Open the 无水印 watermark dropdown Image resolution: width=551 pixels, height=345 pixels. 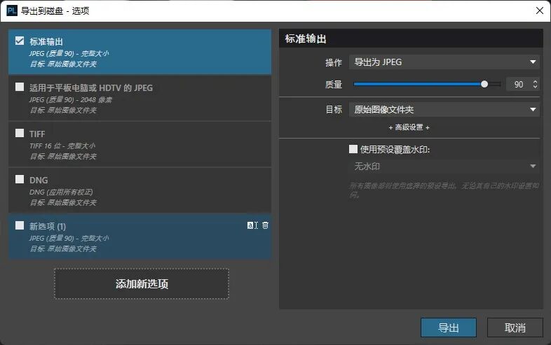(444, 167)
